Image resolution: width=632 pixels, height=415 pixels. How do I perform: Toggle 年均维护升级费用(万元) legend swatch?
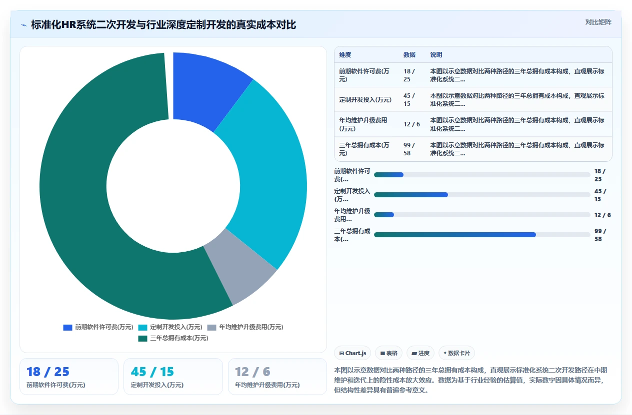[211, 328]
